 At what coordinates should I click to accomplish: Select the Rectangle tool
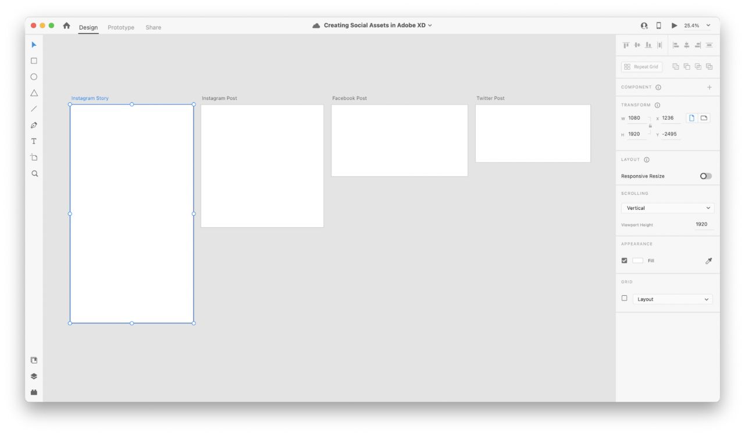point(34,61)
